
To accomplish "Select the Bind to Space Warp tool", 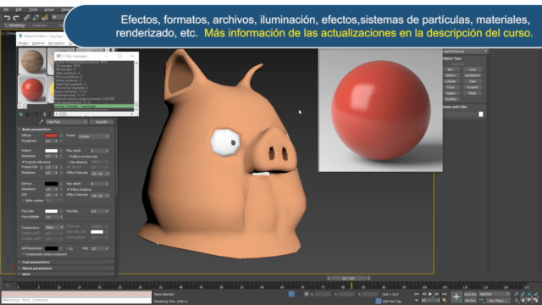I will point(45,17).
